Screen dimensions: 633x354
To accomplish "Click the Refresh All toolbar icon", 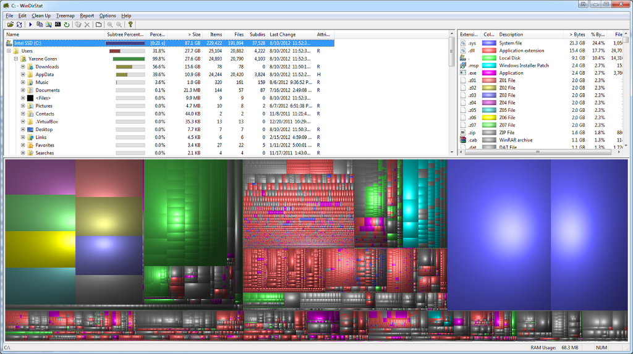I will point(19,25).
